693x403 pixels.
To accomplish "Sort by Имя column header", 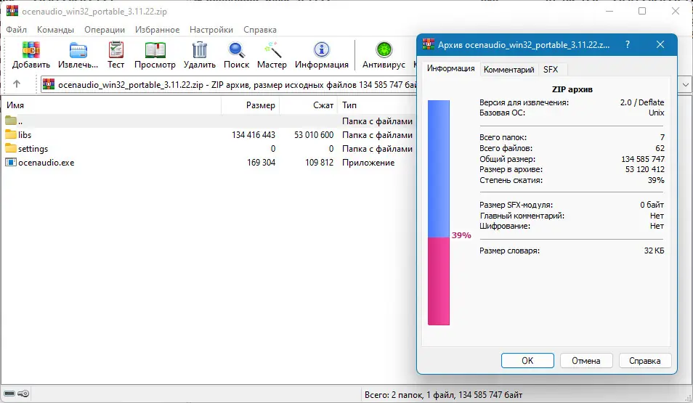I will pos(111,105).
